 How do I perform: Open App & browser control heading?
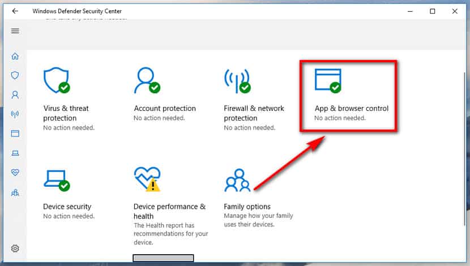pyautogui.click(x=352, y=109)
